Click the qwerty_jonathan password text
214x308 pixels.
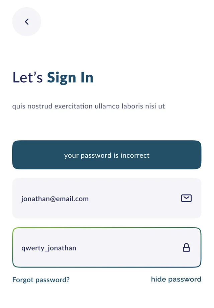point(49,248)
